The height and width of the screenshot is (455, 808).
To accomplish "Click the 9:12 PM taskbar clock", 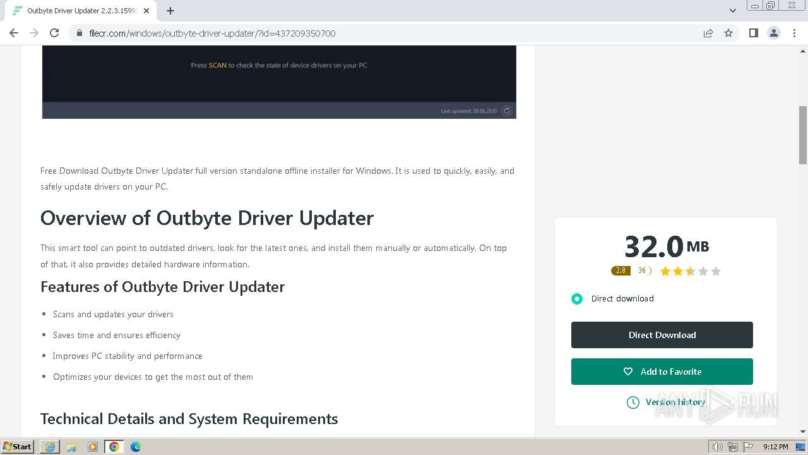I will click(776, 447).
